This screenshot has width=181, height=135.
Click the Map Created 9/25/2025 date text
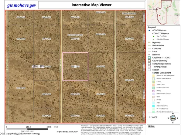[67, 132]
